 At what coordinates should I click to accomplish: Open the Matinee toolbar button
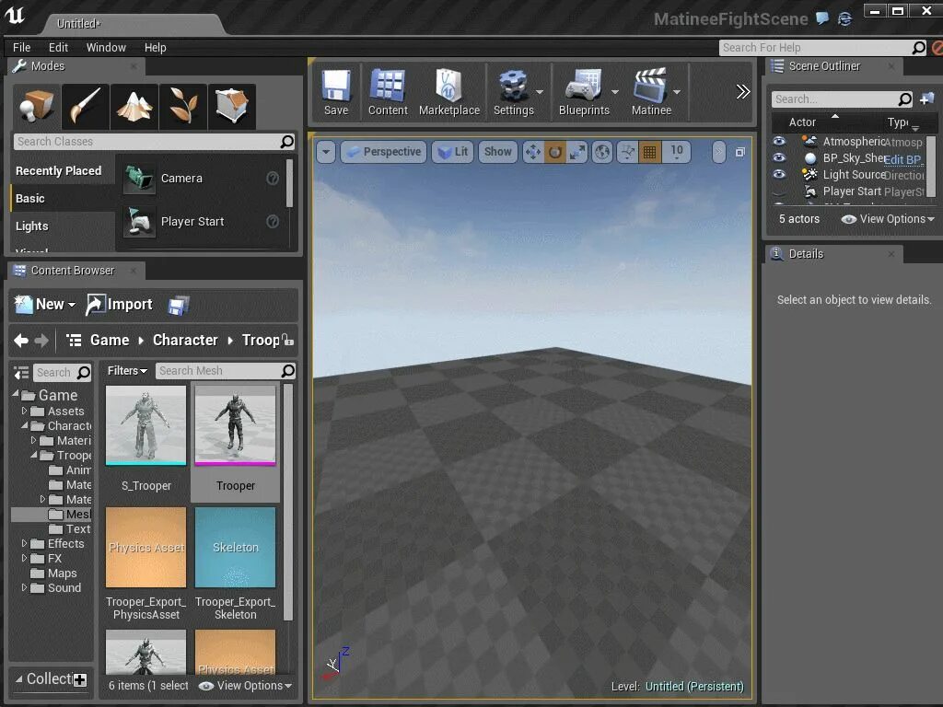[x=651, y=92]
